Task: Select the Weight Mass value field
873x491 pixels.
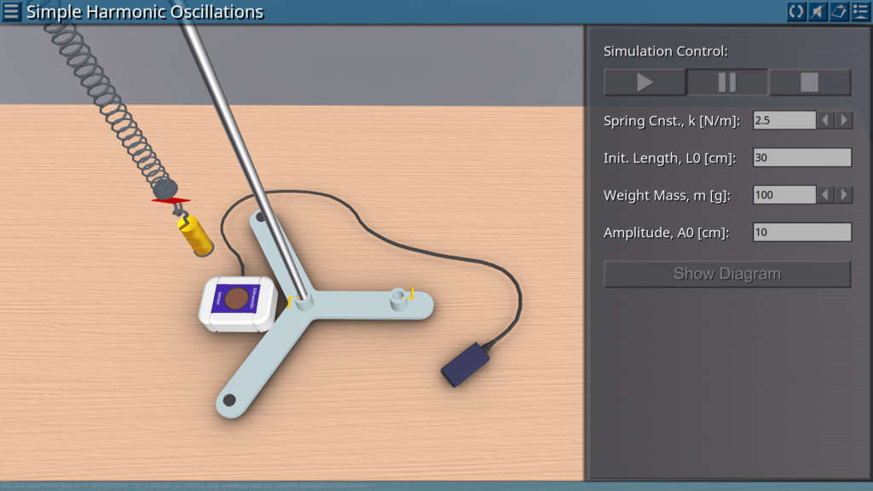Action: tap(784, 195)
